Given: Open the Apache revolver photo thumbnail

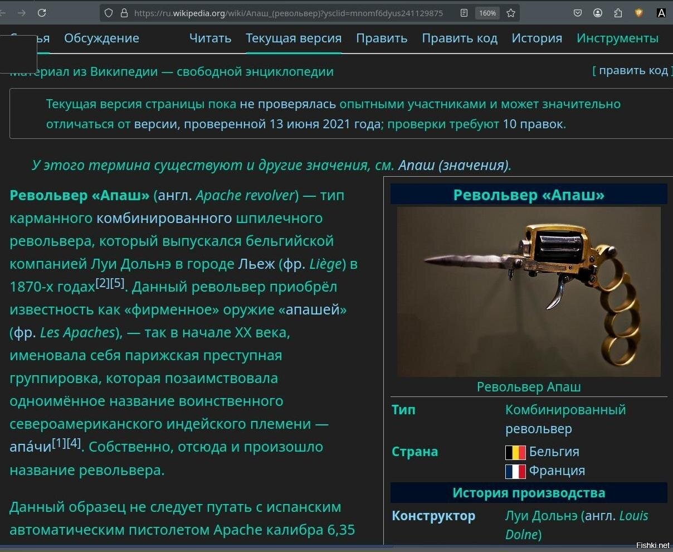Looking at the screenshot, I should point(529,292).
